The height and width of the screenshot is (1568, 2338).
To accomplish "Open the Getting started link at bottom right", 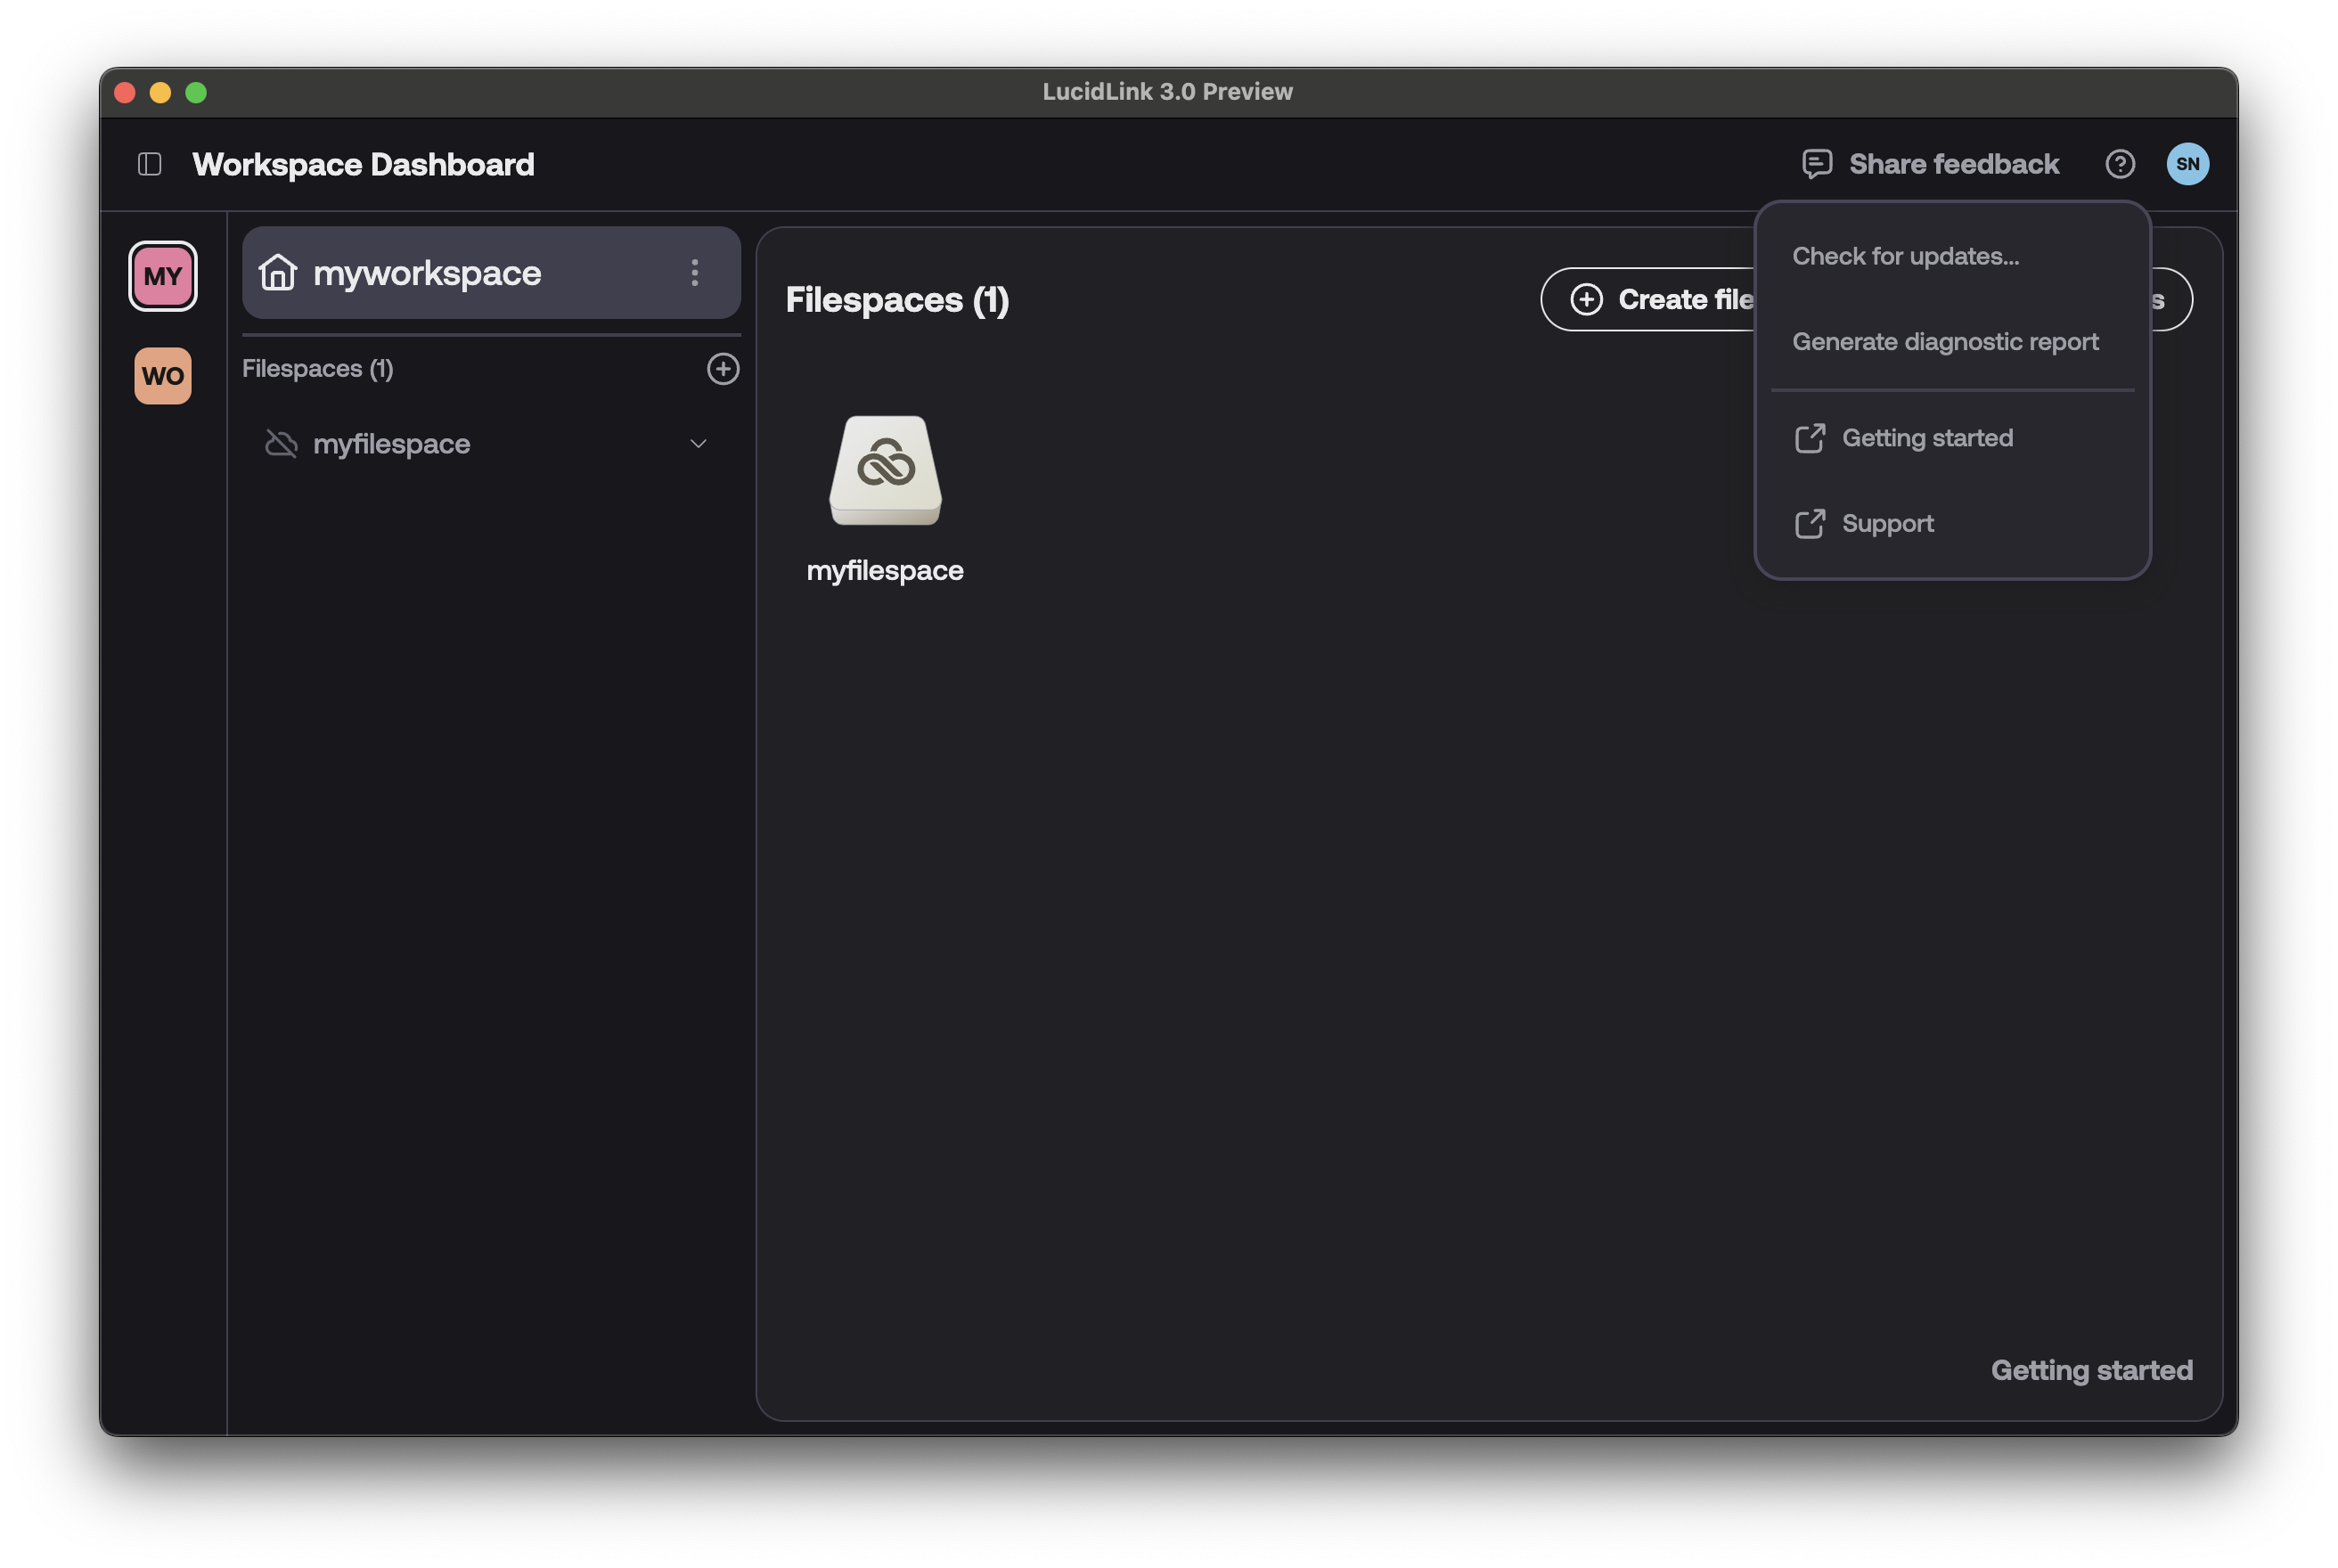I will click(x=2091, y=1370).
